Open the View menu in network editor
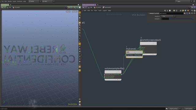This screenshot has height=110, width=196. pos(96,11)
